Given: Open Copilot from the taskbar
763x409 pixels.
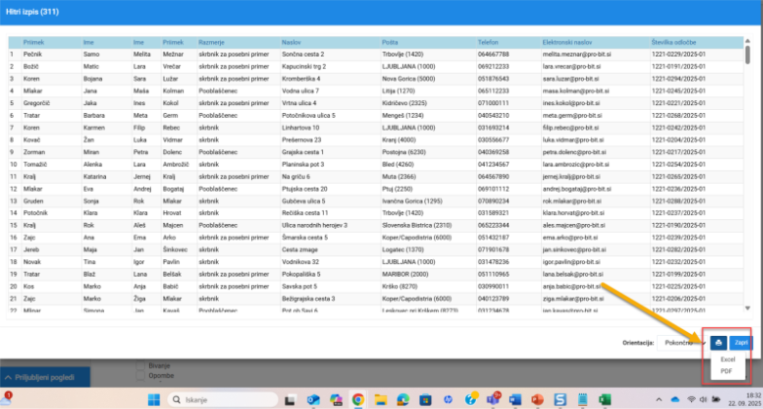Looking at the screenshot, I should (x=336, y=399).
